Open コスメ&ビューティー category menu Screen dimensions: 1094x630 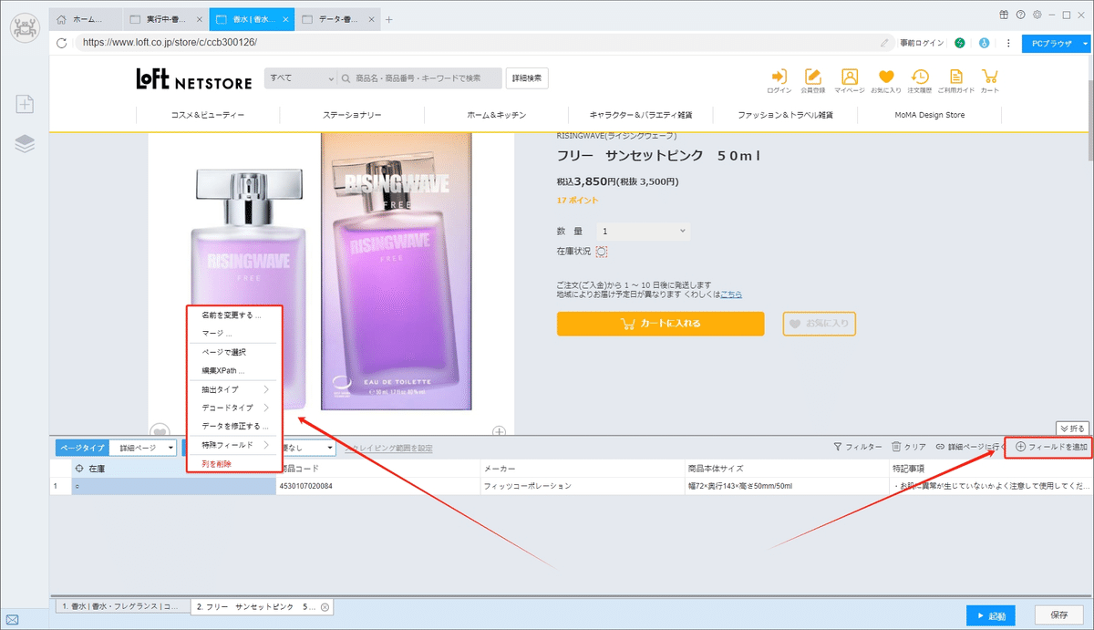pos(208,115)
